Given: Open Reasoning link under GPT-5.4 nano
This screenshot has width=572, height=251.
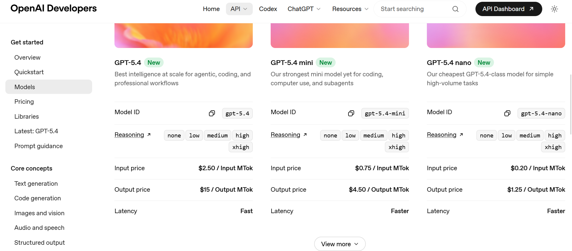Looking at the screenshot, I should coord(445,135).
